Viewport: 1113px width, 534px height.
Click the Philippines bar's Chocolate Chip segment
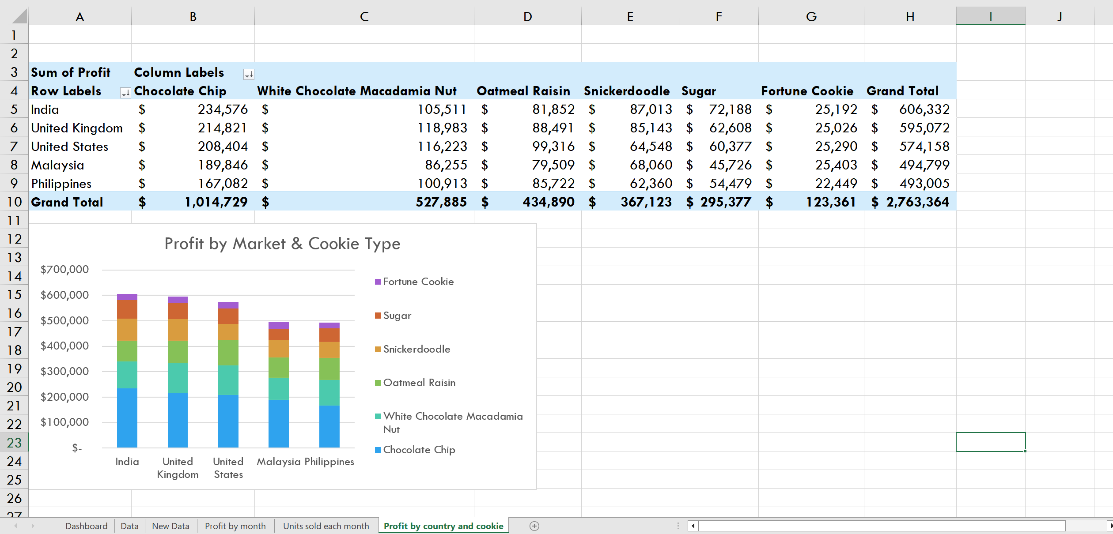(x=329, y=427)
